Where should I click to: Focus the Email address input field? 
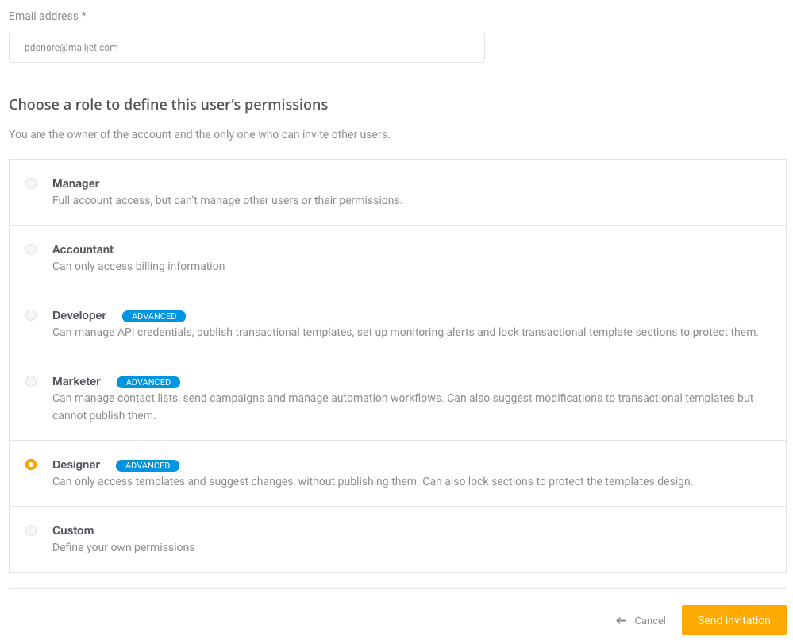point(247,48)
